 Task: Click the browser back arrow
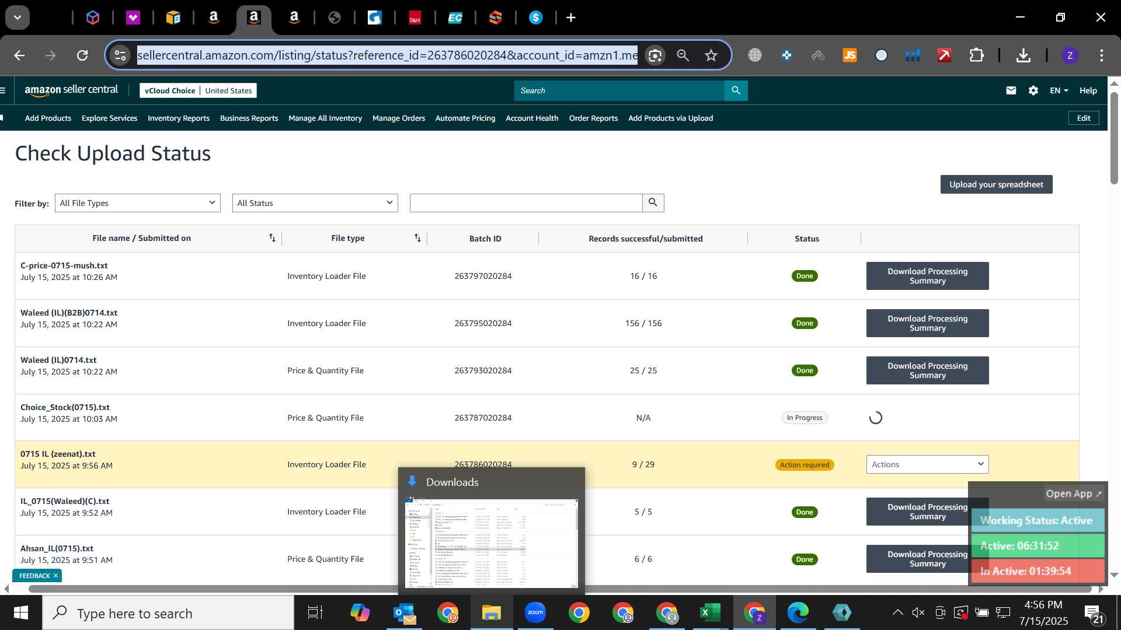pyautogui.click(x=19, y=55)
